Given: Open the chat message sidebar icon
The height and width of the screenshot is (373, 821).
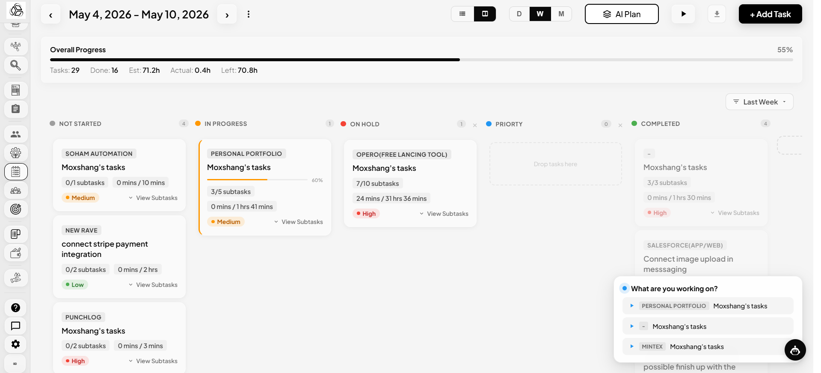Looking at the screenshot, I should (x=16, y=326).
